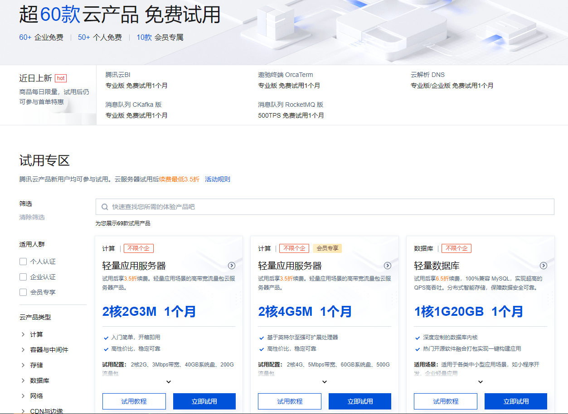Open 消息队列 RocketMQ 版 entry
Screen dimensions: 568x414
pos(291,105)
